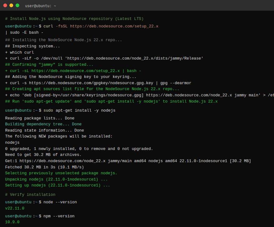
Task: Minimize the terminal with the yellow button
Action: tap(11, 5)
